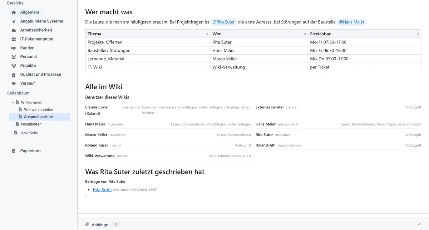Image resolution: width=429 pixels, height=230 pixels.
Task: Click the table cell 'Marco Keller'
Action: tap(259, 59)
